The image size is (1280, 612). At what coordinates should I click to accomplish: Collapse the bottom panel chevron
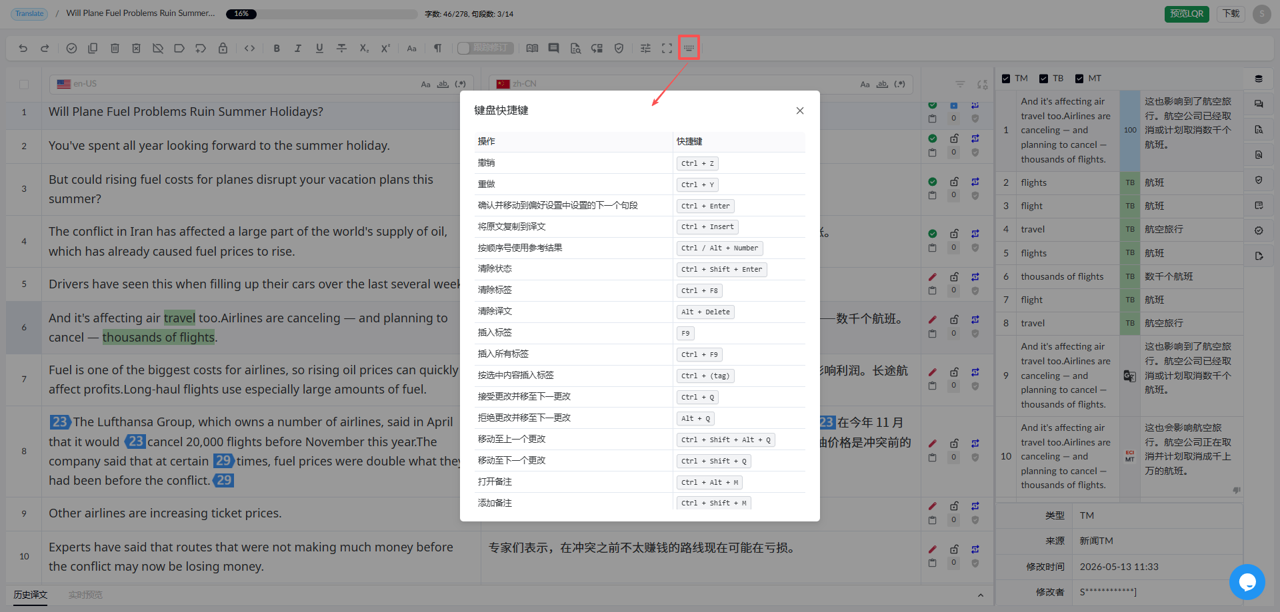click(x=980, y=595)
